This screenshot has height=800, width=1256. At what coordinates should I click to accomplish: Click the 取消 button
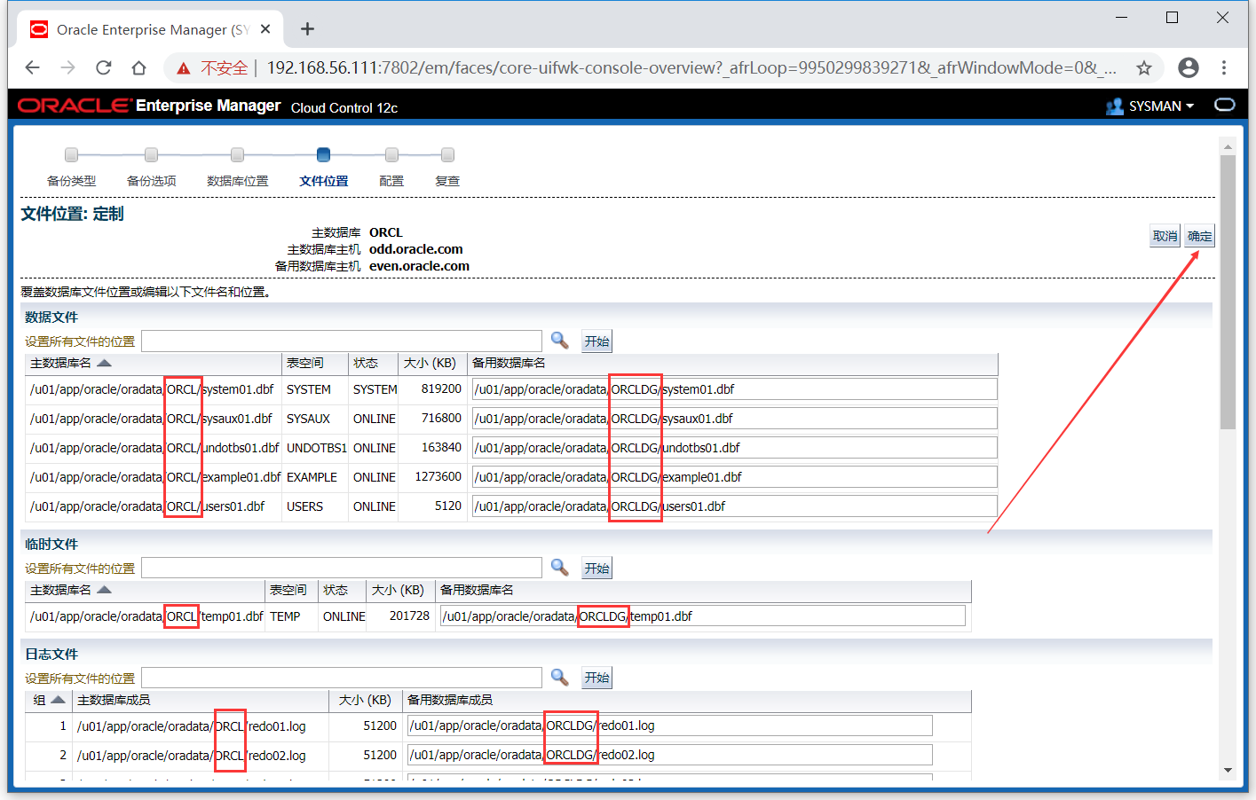coord(1165,236)
